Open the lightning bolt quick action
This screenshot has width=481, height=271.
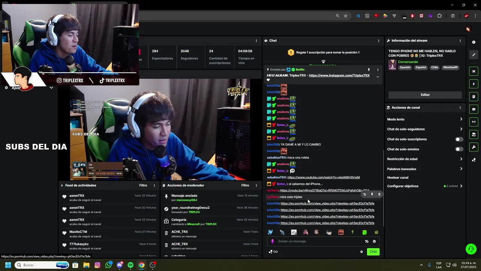[473, 84]
